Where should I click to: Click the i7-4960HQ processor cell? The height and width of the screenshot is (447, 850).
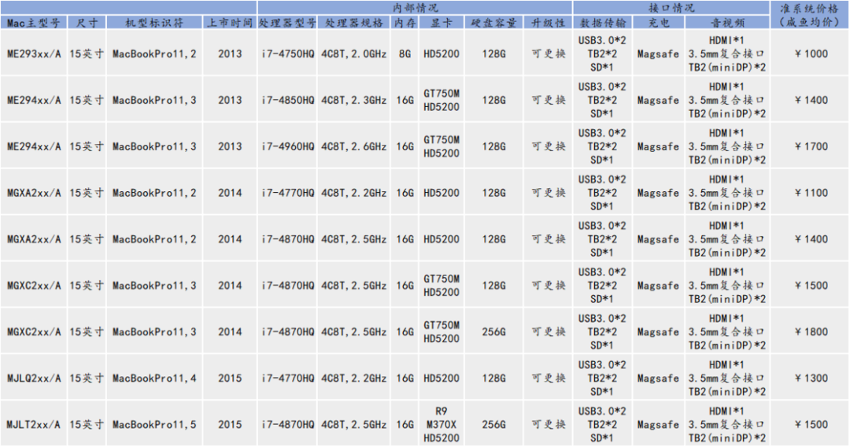(287, 146)
